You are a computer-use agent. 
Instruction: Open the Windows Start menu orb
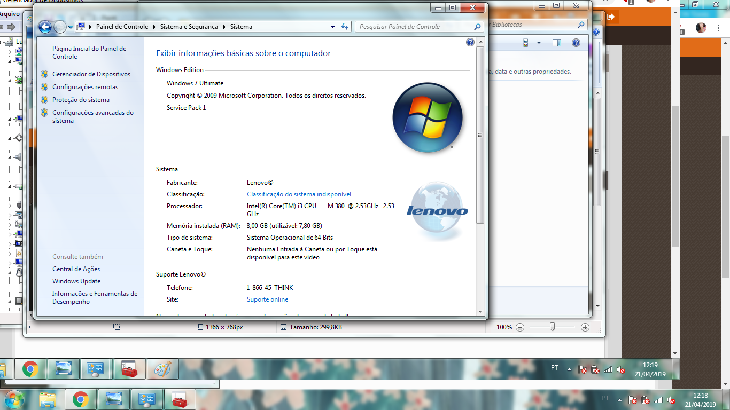(13, 399)
